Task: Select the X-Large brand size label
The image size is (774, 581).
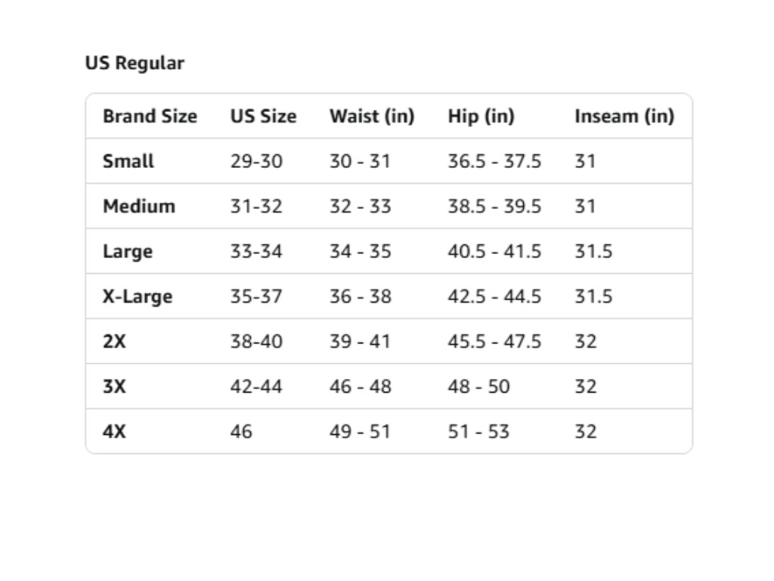Action: 138,297
